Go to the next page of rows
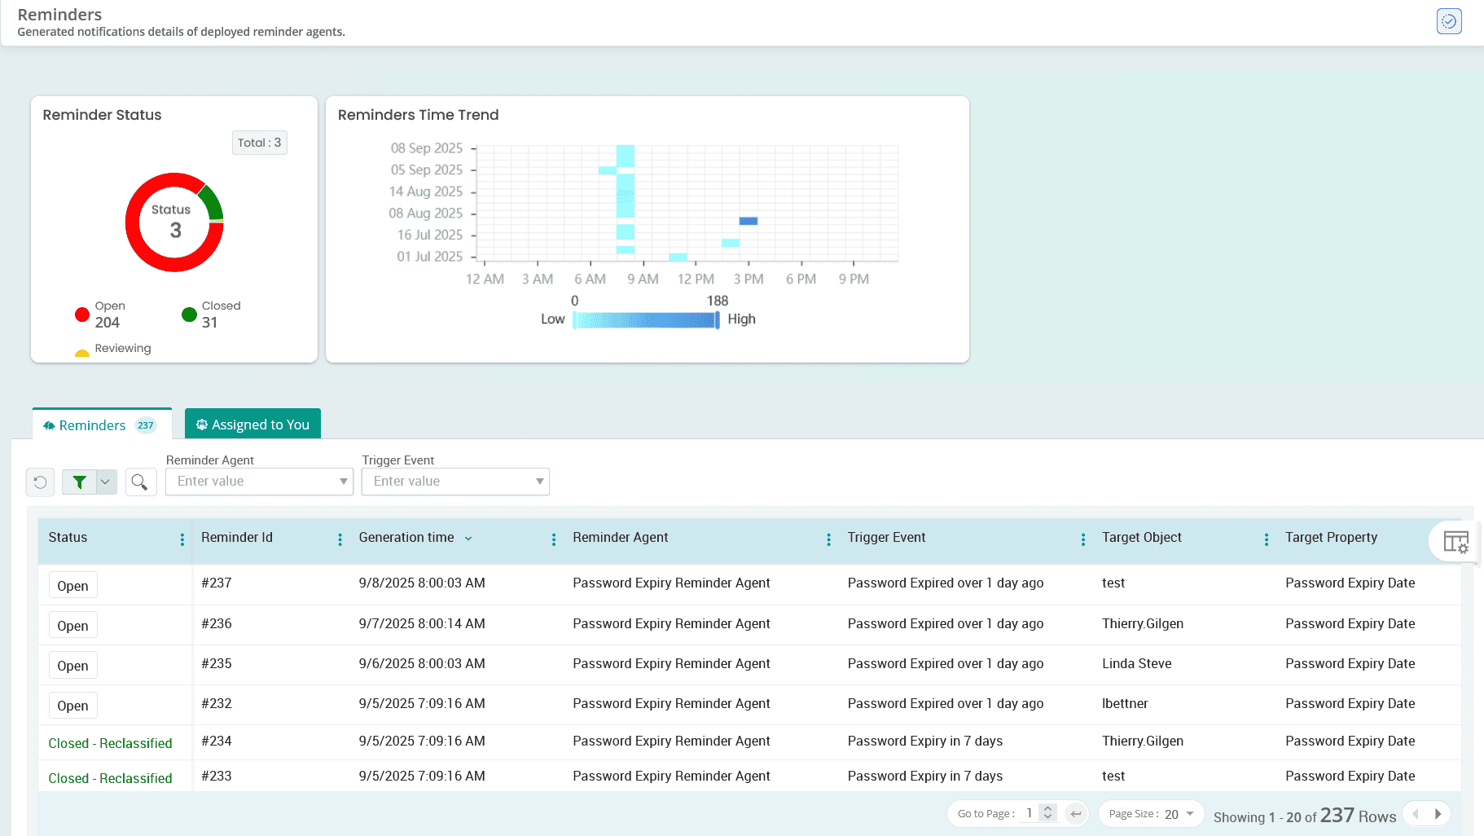This screenshot has height=836, width=1484. [1438, 814]
